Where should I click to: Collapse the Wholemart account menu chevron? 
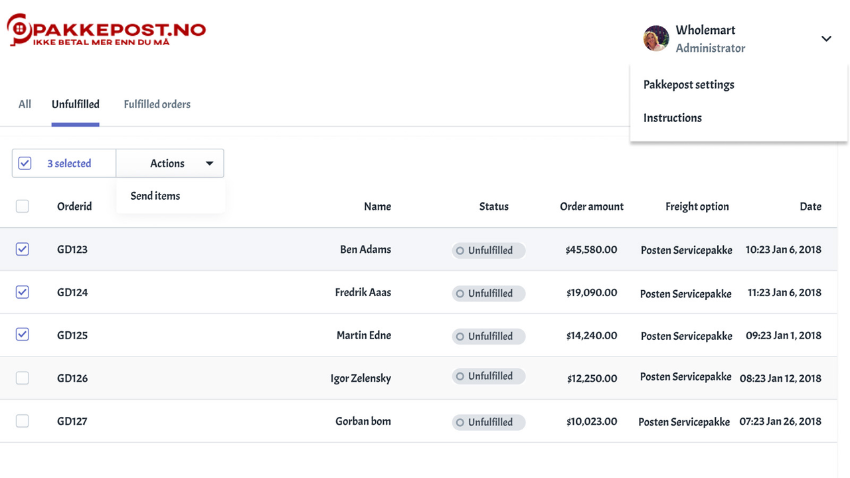coord(826,39)
